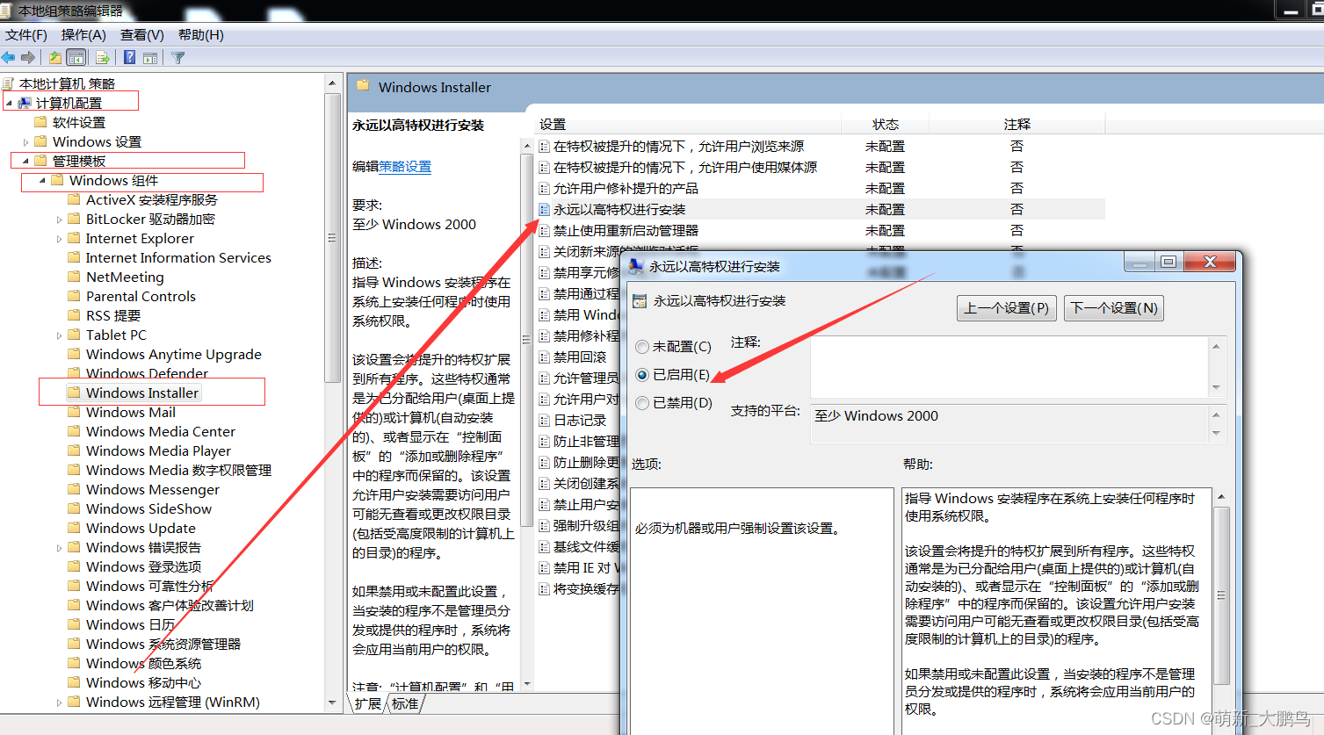The image size is (1324, 735).
Task: Click the folder icon beside 软件设置
Action: pos(40,122)
